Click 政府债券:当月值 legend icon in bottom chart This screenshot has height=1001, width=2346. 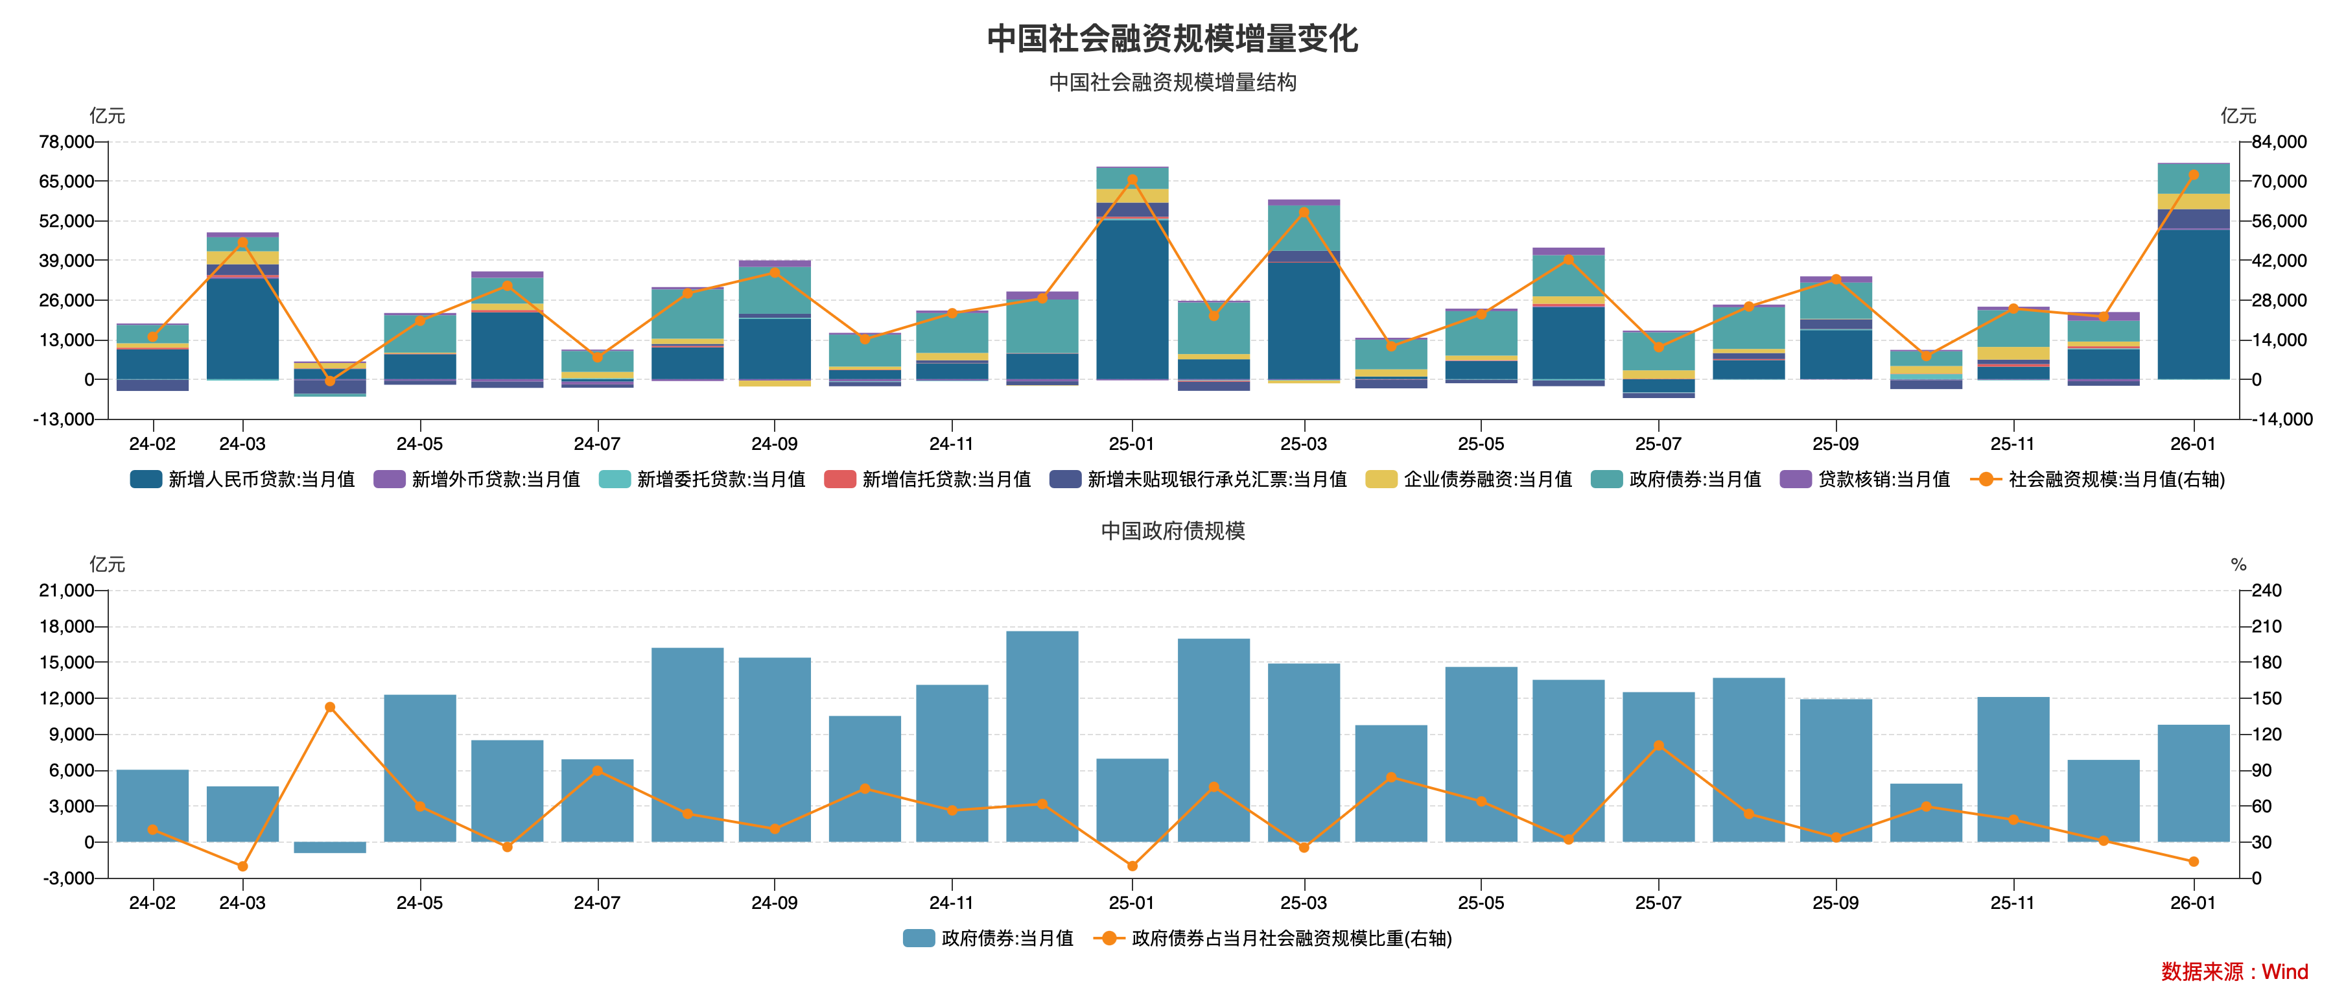(x=918, y=938)
